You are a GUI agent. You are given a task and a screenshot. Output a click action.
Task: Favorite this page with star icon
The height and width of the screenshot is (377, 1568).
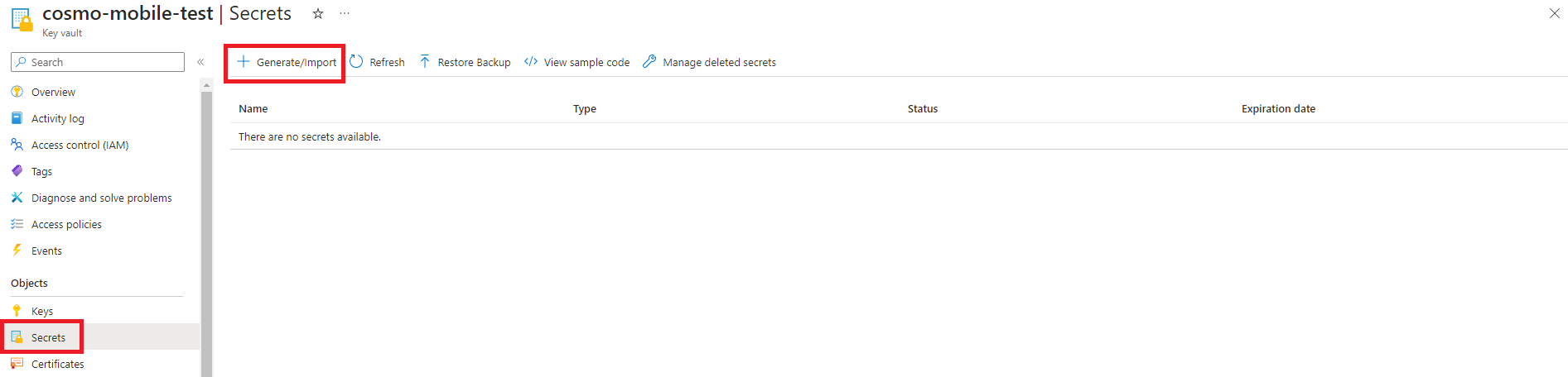coord(318,13)
